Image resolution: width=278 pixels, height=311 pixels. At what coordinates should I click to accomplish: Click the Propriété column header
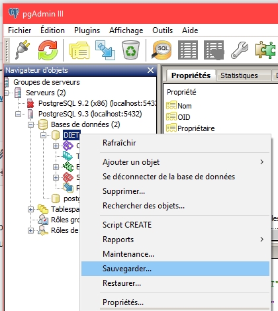181,92
